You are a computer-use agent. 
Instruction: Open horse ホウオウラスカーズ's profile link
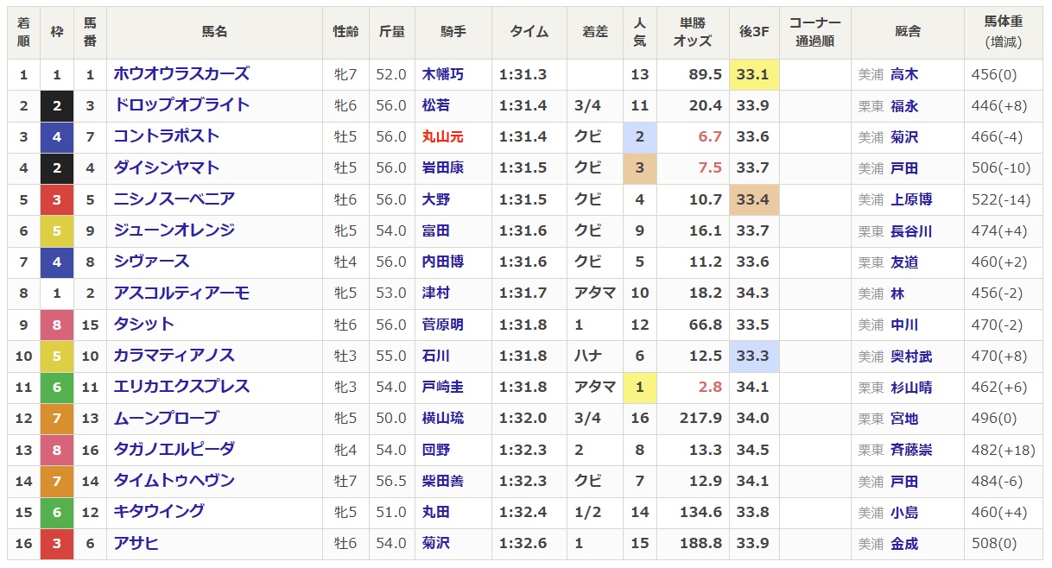click(x=181, y=74)
